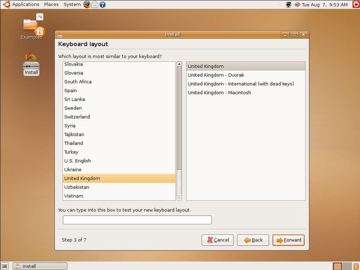Open the Places menu

pos(51,4)
